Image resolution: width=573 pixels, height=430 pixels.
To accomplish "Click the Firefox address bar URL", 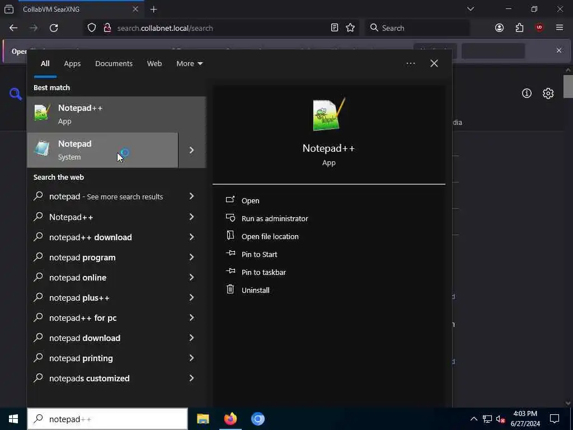I will pos(165,28).
